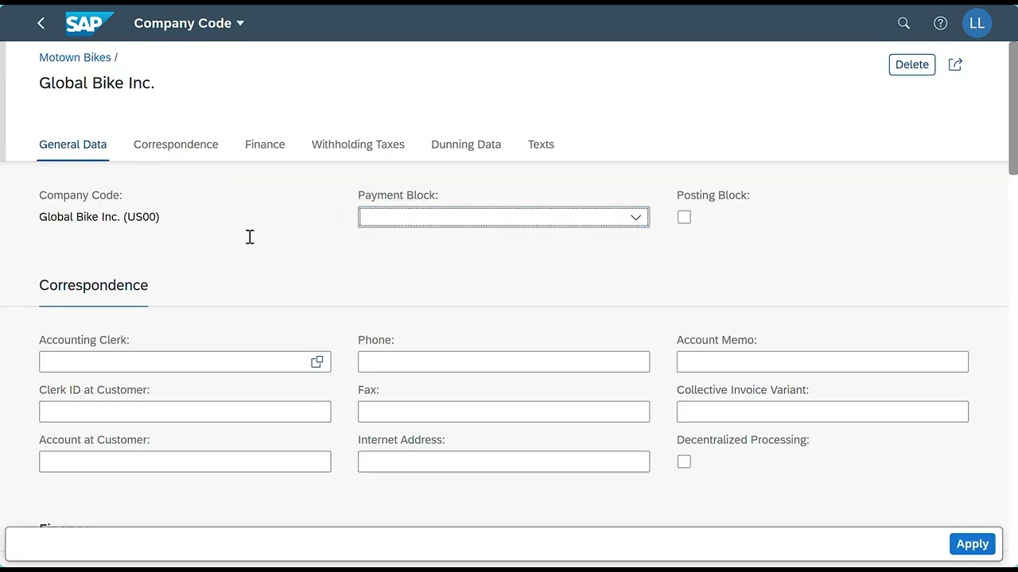This screenshot has height=572, width=1018.
Task: Click into the Fax input field
Action: click(x=503, y=412)
